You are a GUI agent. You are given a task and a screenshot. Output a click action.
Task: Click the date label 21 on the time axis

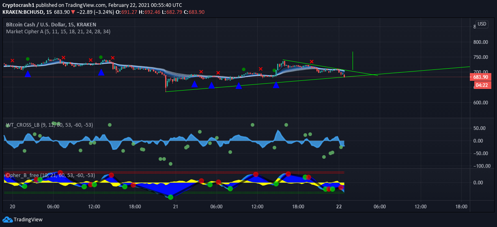pos(176,206)
